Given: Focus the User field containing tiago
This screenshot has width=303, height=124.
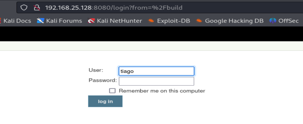Looking at the screenshot, I should (x=156, y=71).
